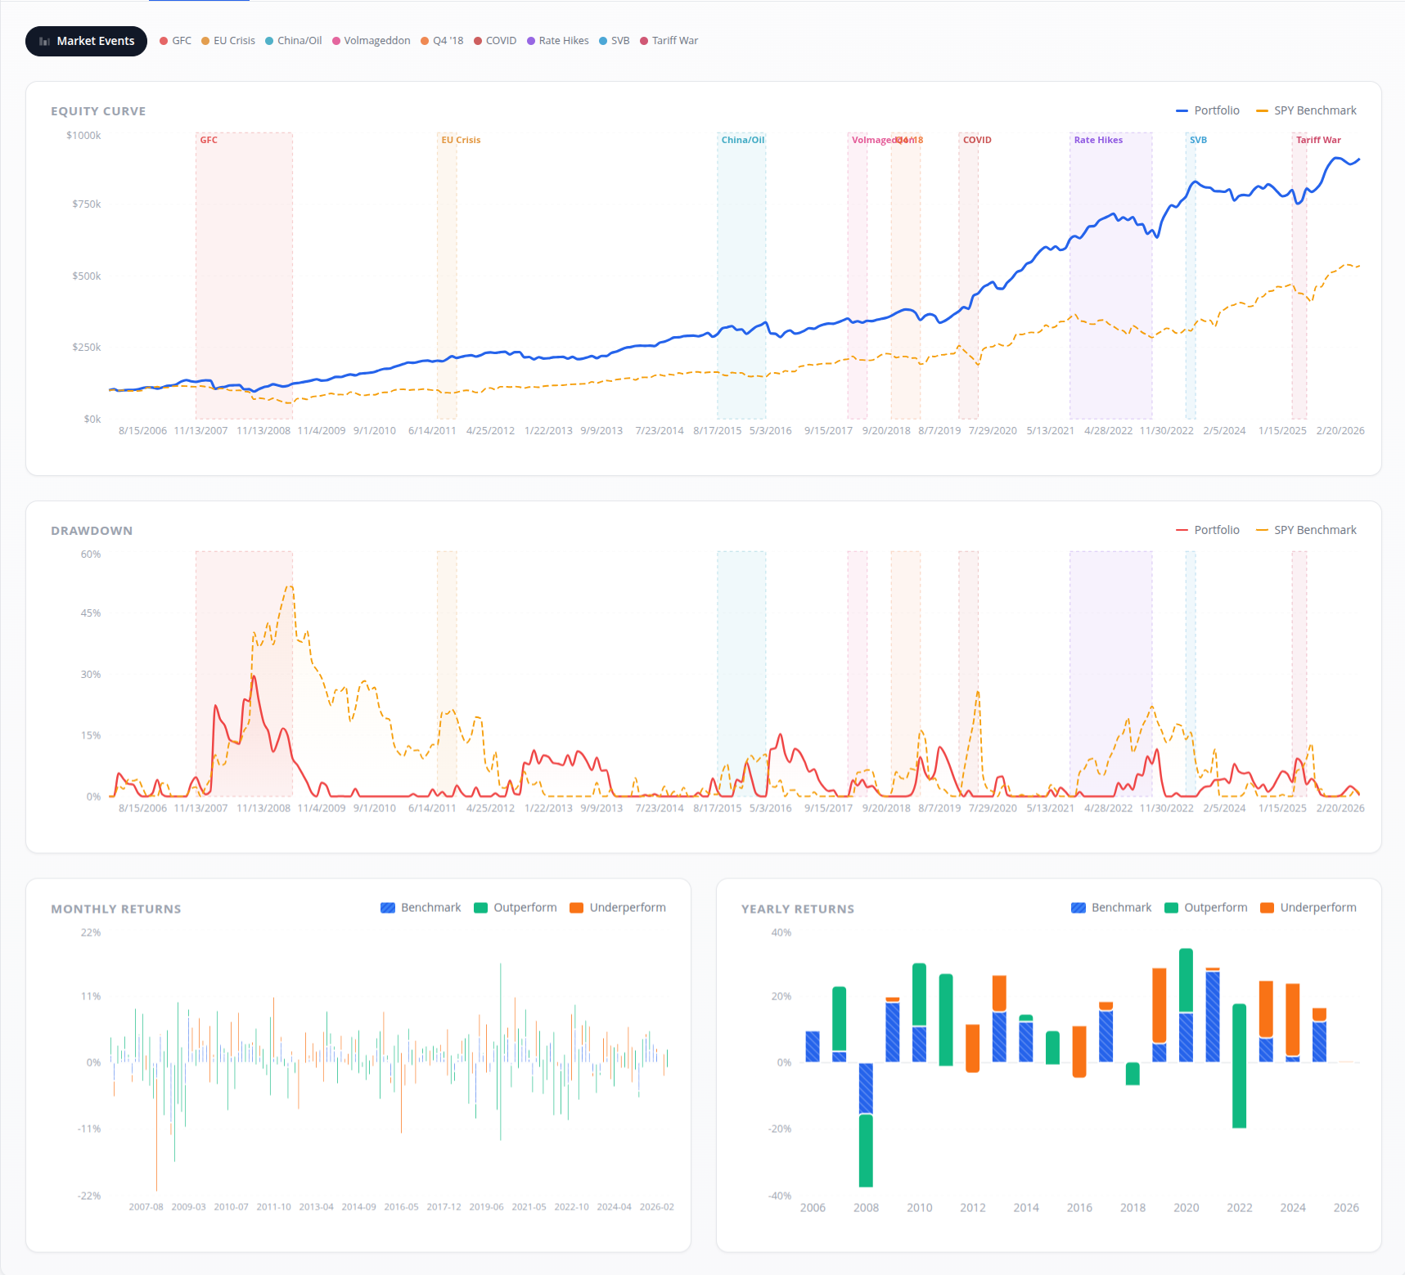Click the GFC label in equity chart
1405x1275 pixels.
click(209, 140)
